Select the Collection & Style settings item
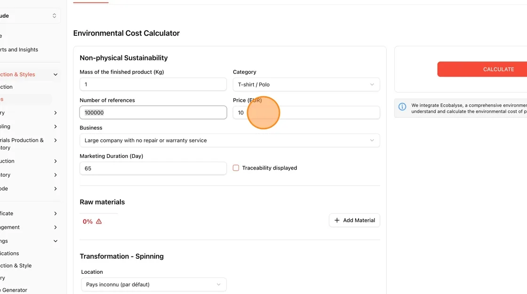527x294 pixels. pos(16,265)
